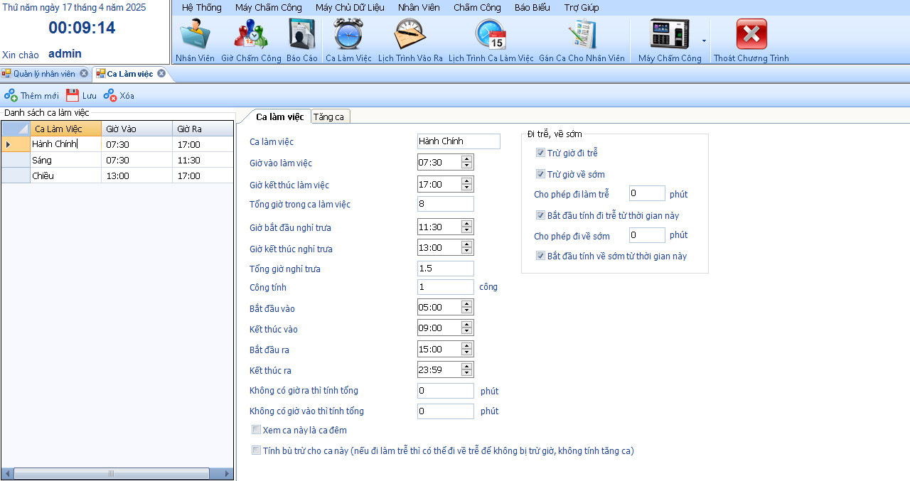Uncheck the Trừ giờ đi trễ checkbox
The height and width of the screenshot is (481, 910).
click(541, 153)
